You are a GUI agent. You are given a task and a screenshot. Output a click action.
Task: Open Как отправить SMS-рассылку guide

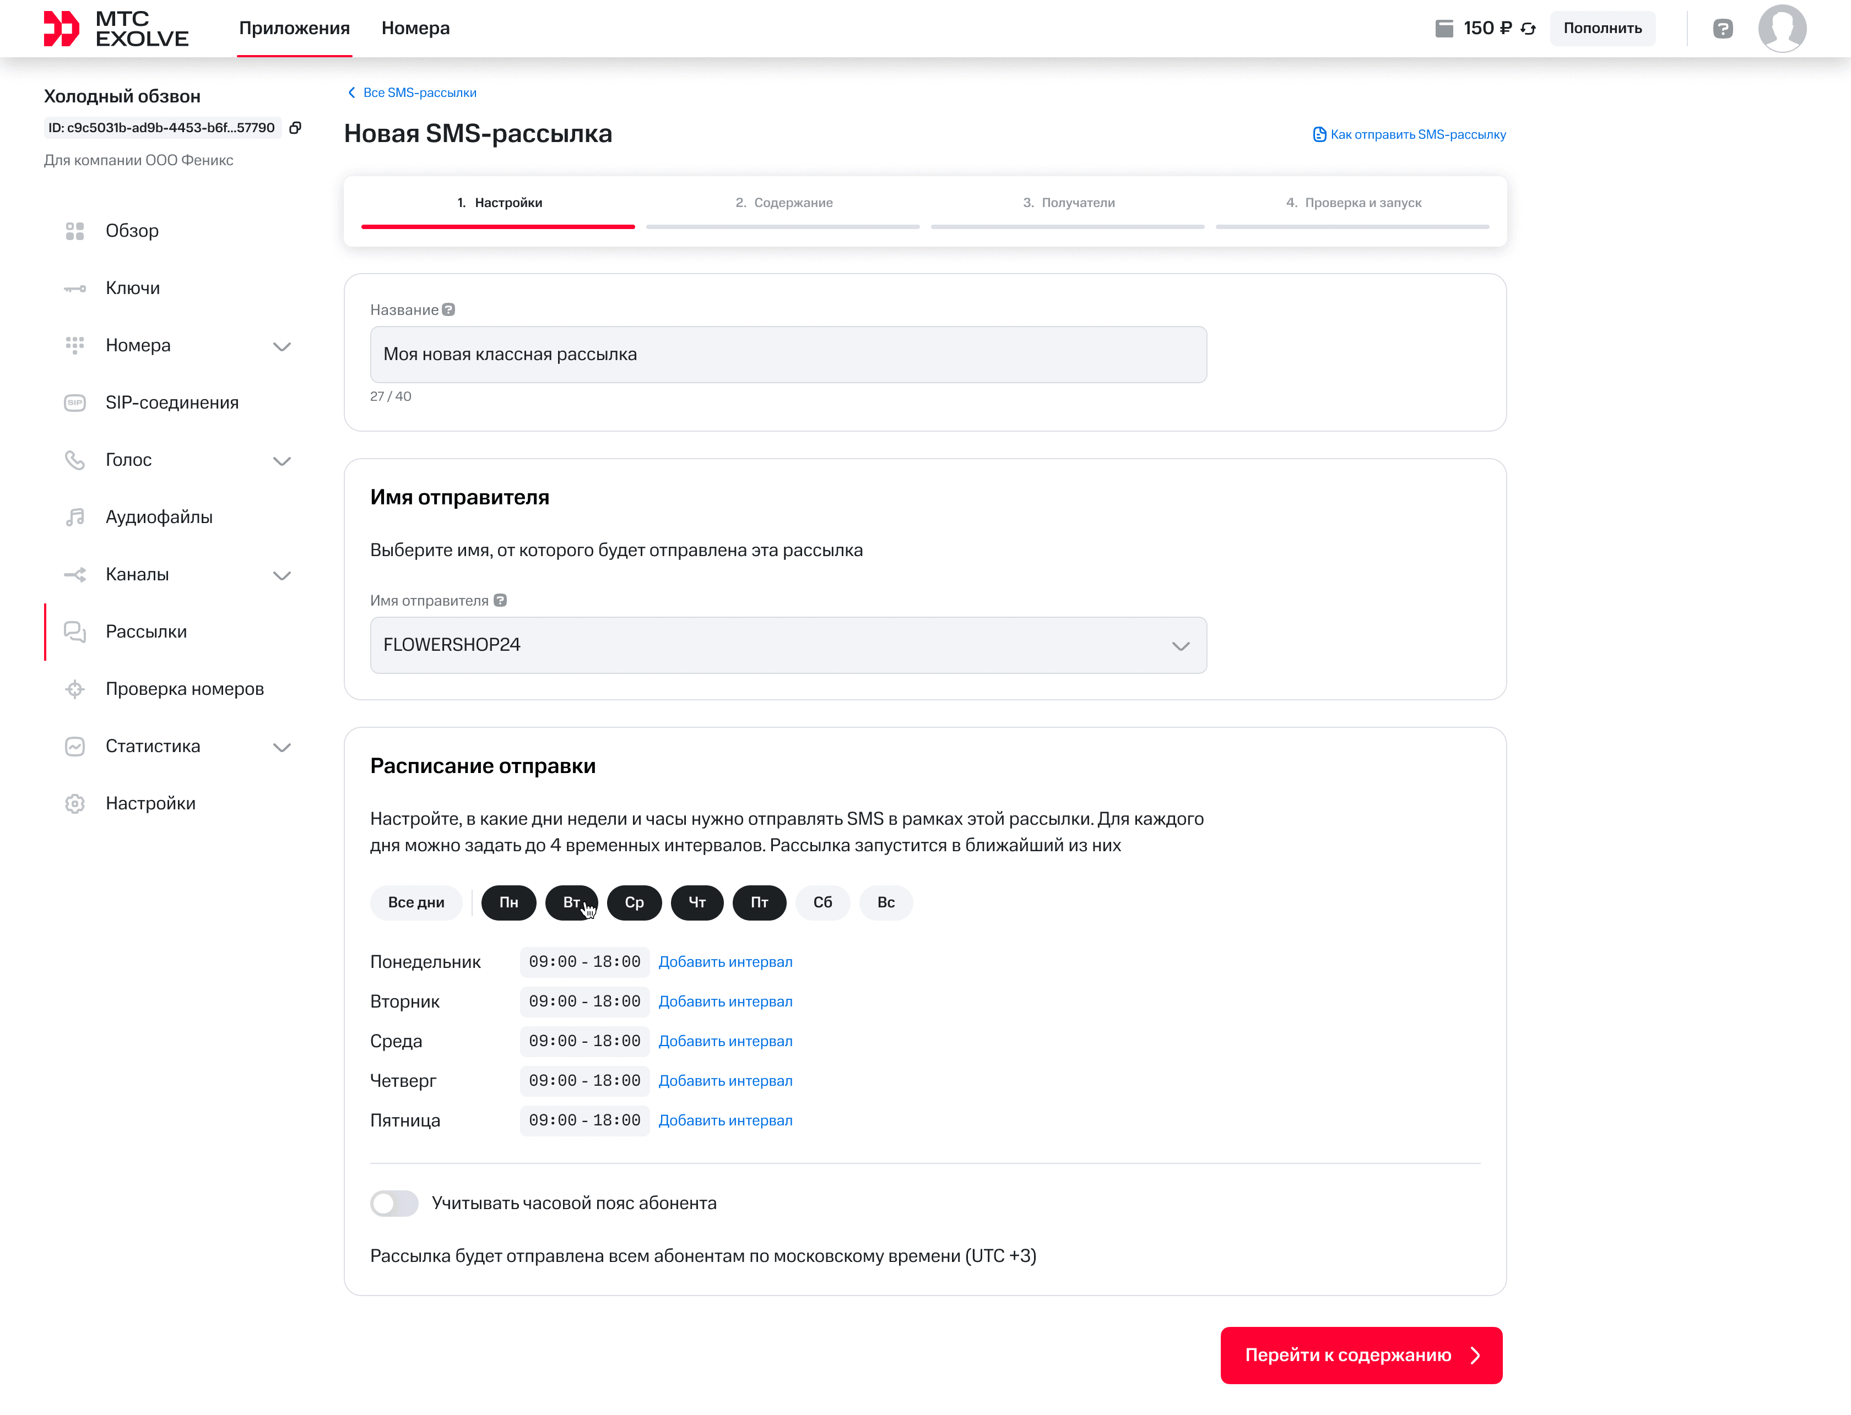point(1410,135)
